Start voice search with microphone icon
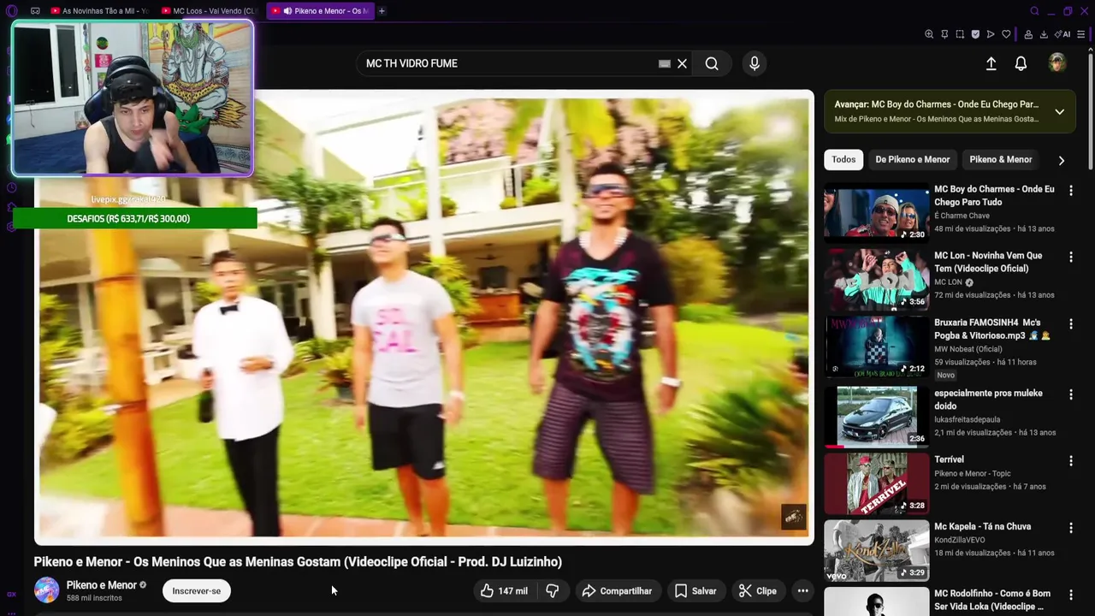Viewport: 1095px width, 616px height. [x=754, y=63]
